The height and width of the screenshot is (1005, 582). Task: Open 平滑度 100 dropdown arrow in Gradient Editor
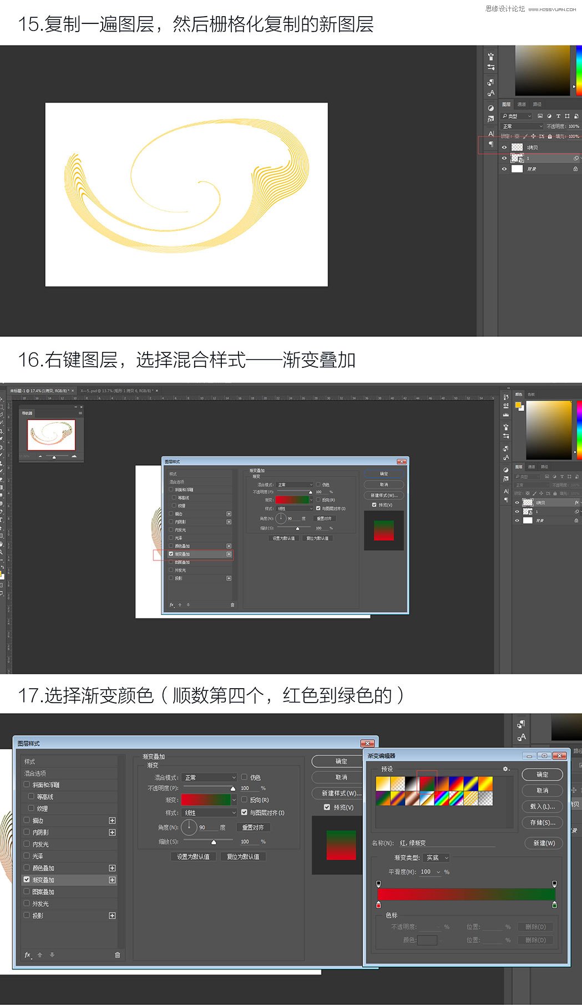coord(438,872)
